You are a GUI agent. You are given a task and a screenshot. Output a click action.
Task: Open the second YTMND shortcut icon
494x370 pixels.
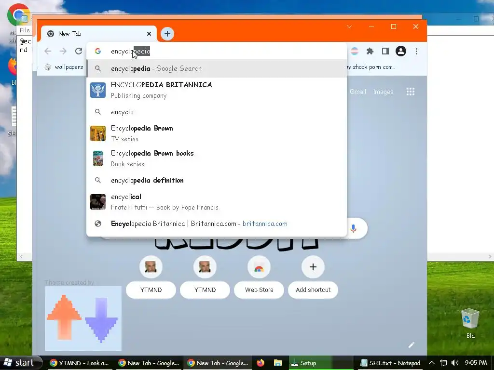(205, 267)
